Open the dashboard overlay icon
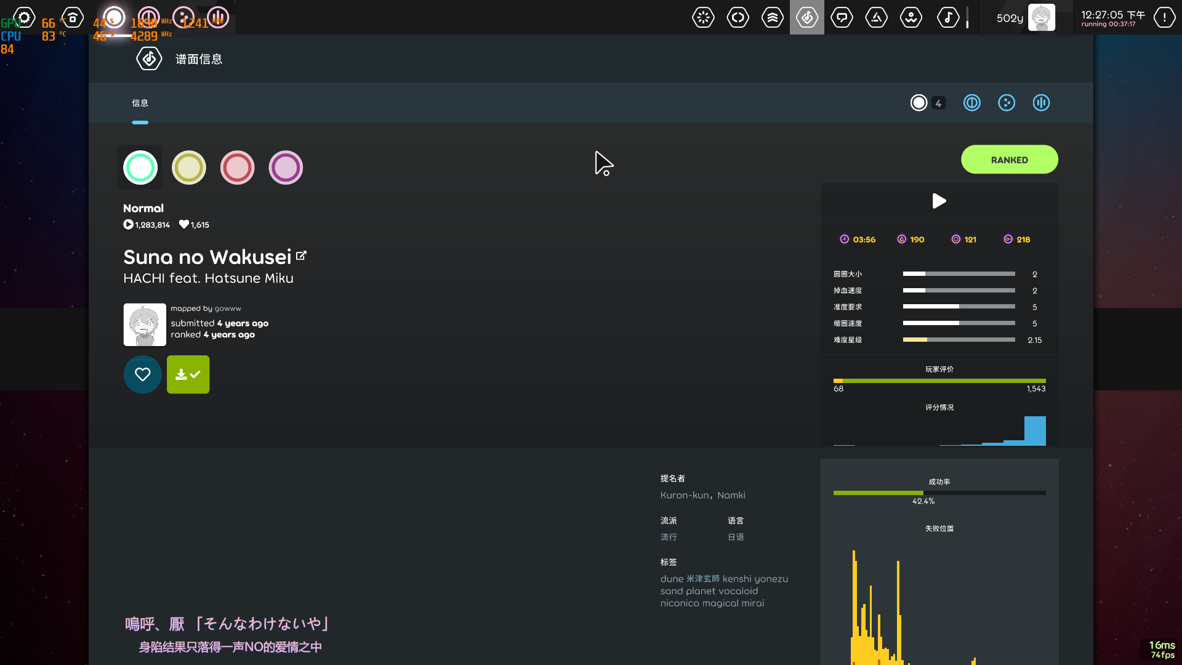The height and width of the screenshot is (665, 1182). click(x=911, y=17)
